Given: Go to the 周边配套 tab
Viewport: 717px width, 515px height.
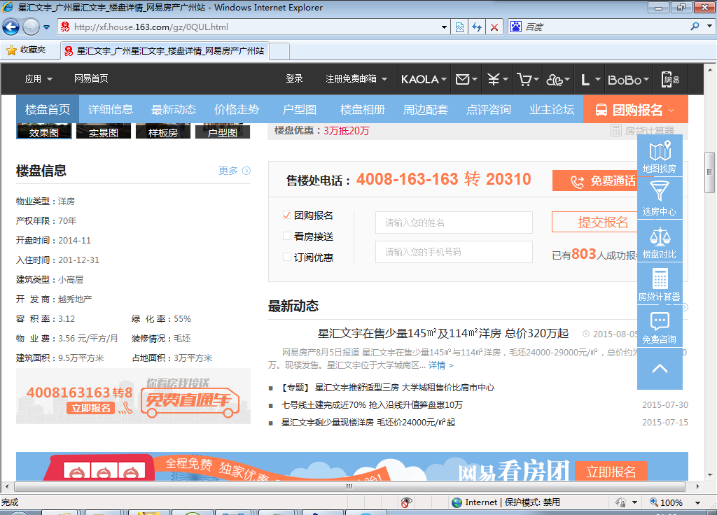Looking at the screenshot, I should pyautogui.click(x=425, y=109).
